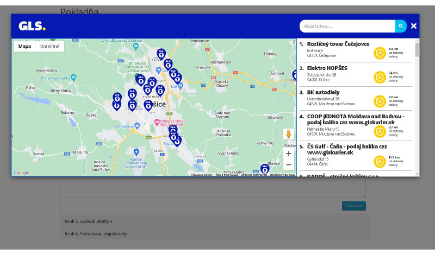Open the Google logo link

tap(21, 173)
